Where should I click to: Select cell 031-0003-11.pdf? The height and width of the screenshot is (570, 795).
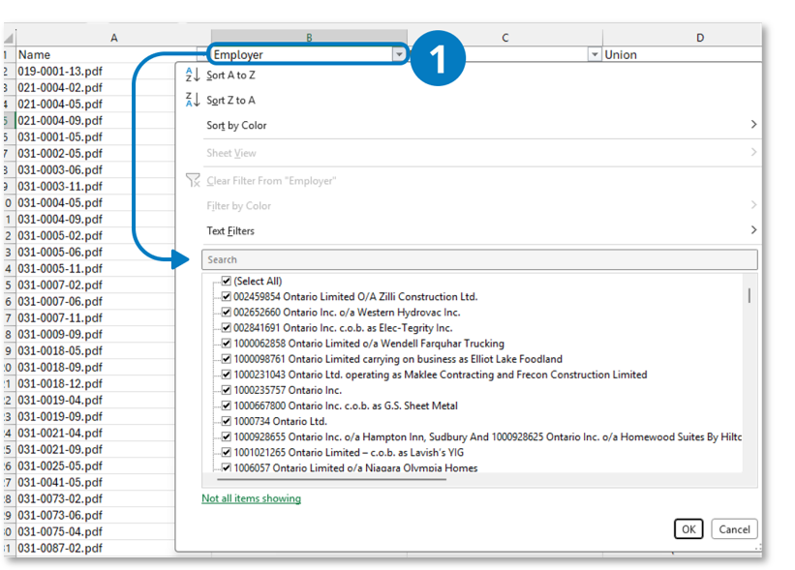point(95,187)
